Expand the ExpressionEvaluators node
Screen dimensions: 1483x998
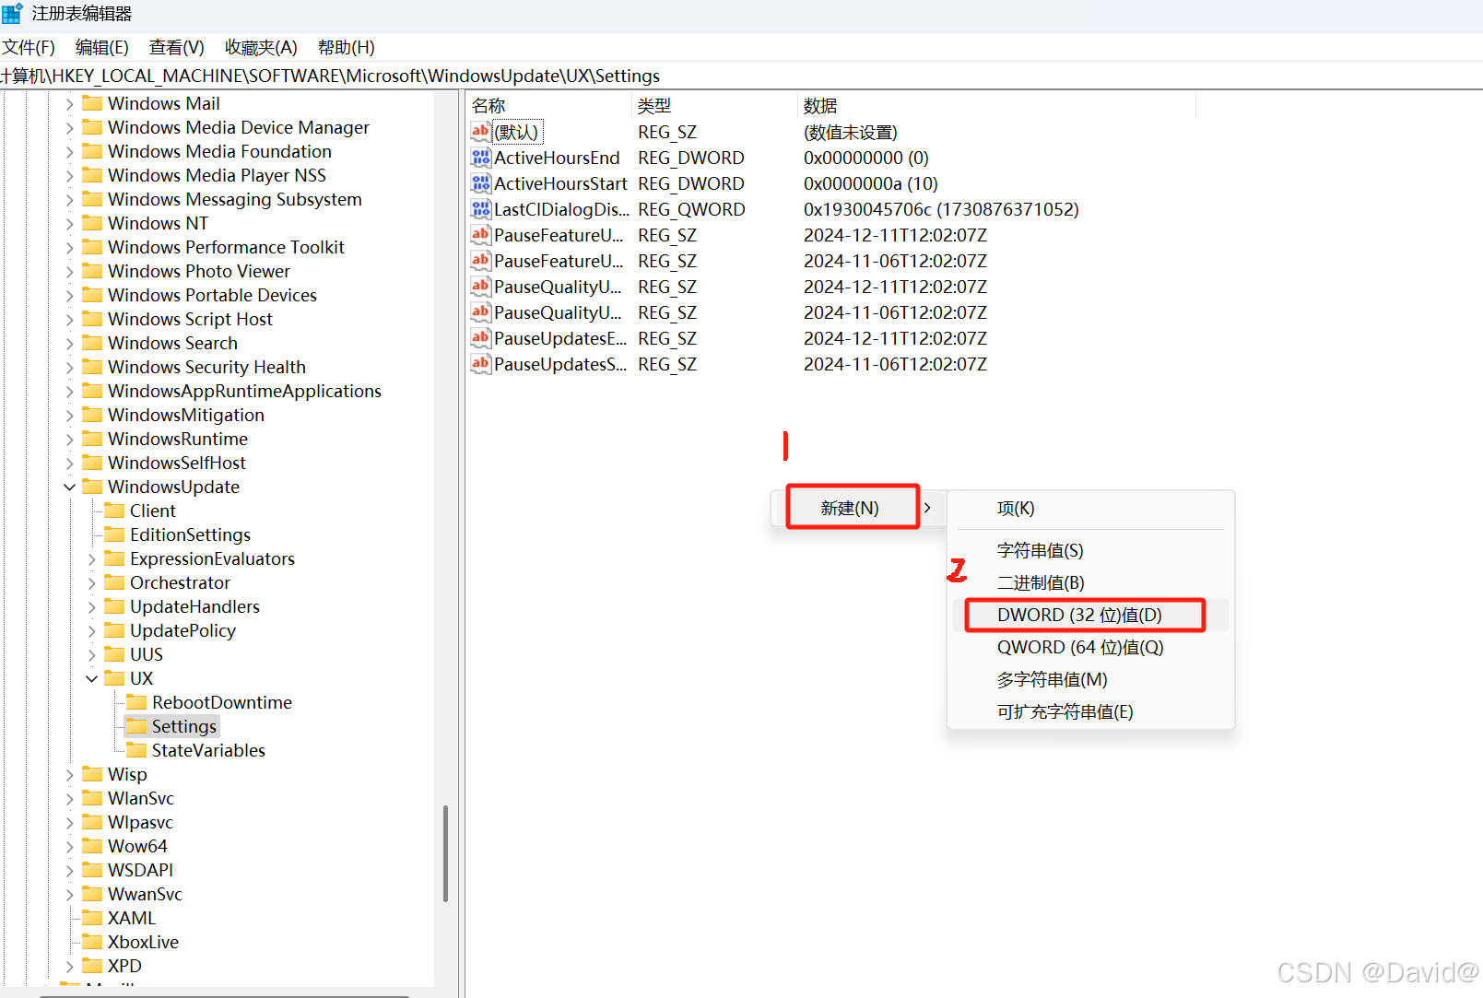pos(91,558)
